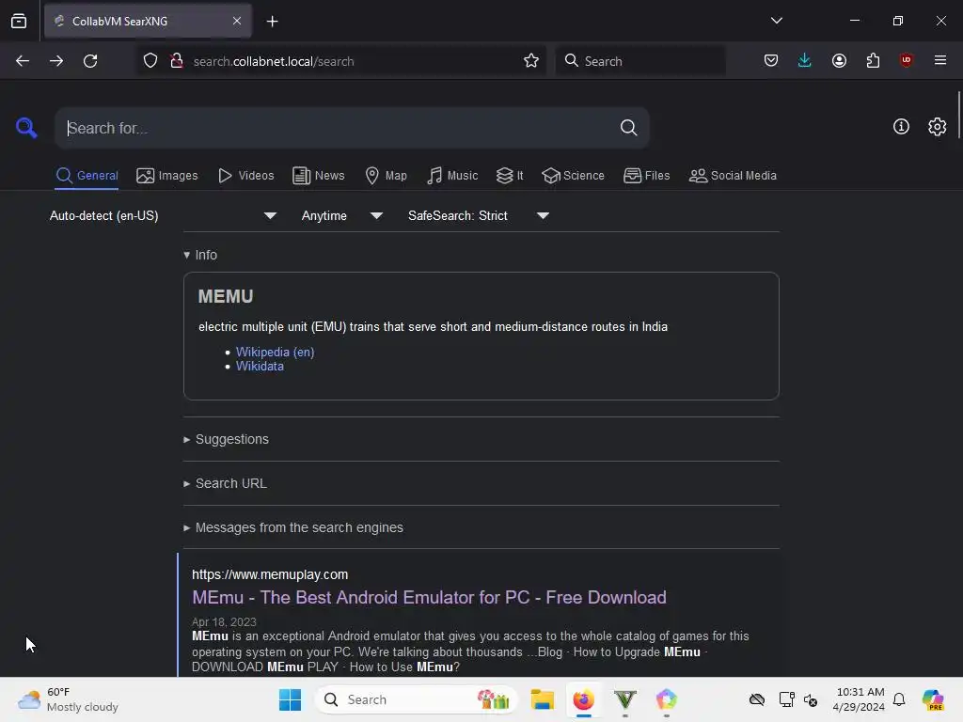
Task: Open Firefox application menu
Action: click(x=940, y=60)
